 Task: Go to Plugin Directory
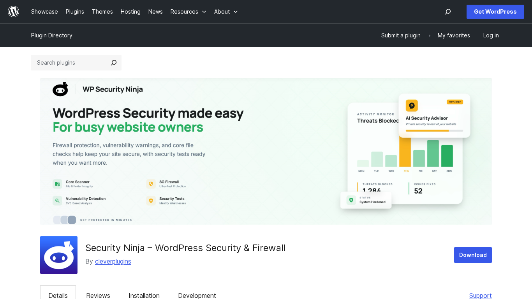click(x=52, y=35)
